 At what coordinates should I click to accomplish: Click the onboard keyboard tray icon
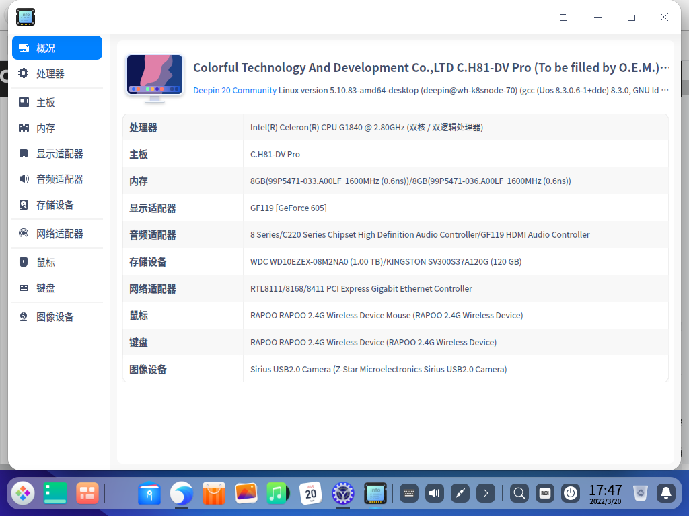[x=408, y=493]
